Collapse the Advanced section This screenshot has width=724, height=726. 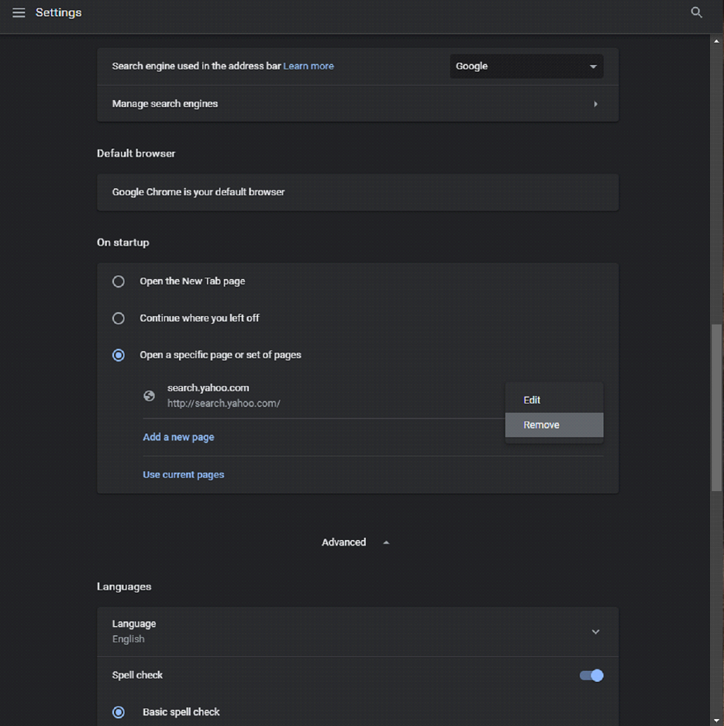click(356, 542)
